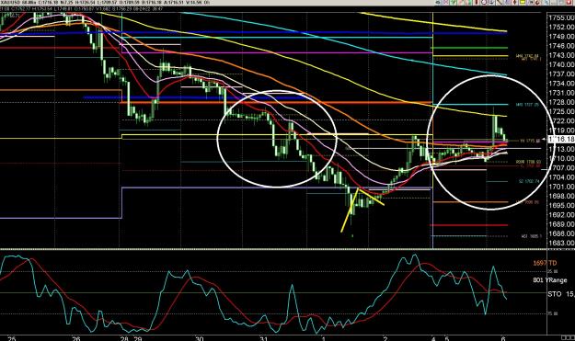Click the 1713.00 price axis label
The image size is (575, 341).
click(561, 149)
